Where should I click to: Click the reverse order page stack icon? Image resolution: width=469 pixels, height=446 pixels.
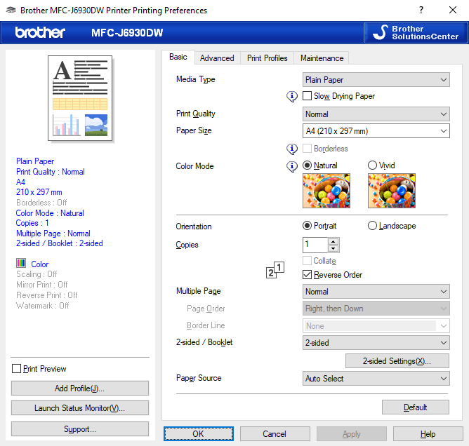coord(275,270)
